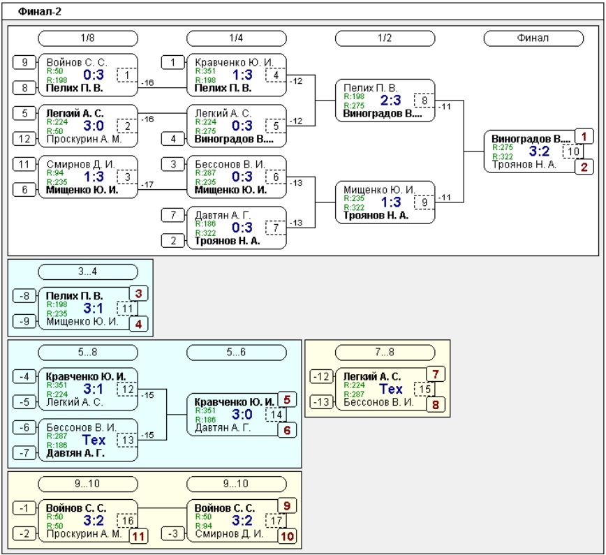Click dashed match number 17 box
The image size is (606, 555).
click(x=276, y=521)
